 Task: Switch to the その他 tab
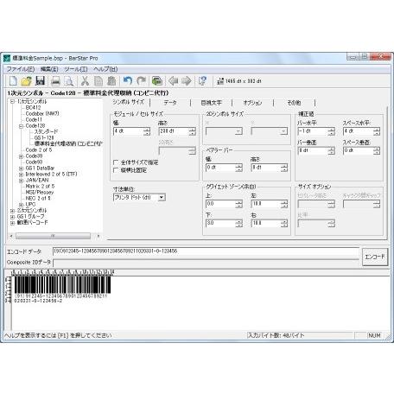tap(294, 103)
